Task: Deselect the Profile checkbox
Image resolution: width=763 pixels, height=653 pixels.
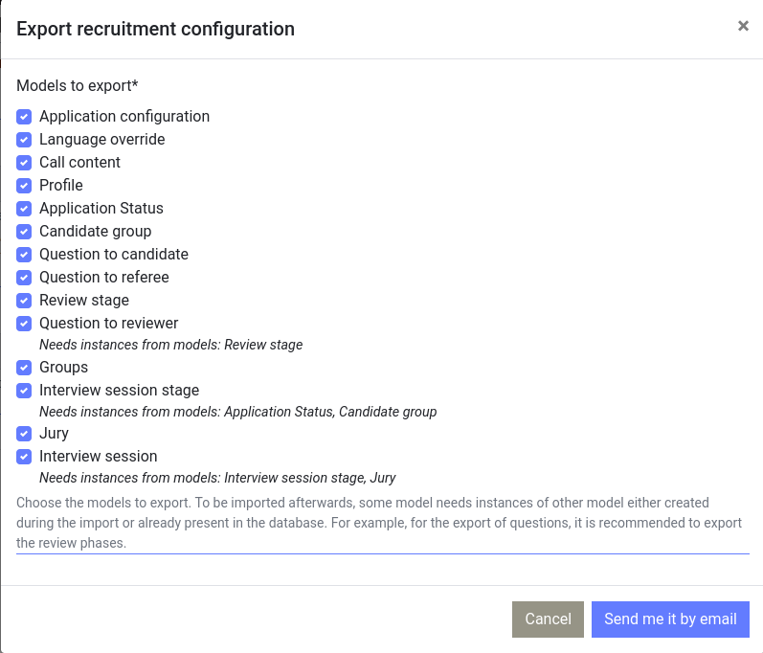Action: 24,186
